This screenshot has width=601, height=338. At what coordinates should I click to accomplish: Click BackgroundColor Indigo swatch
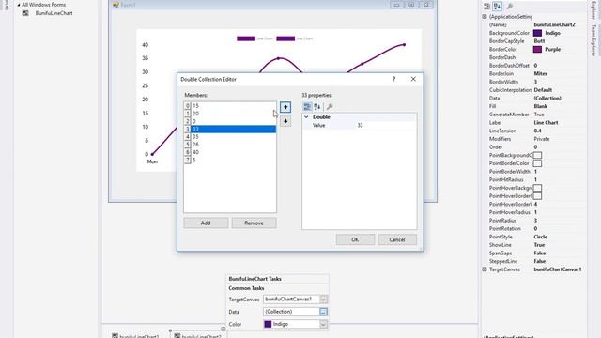pos(537,33)
